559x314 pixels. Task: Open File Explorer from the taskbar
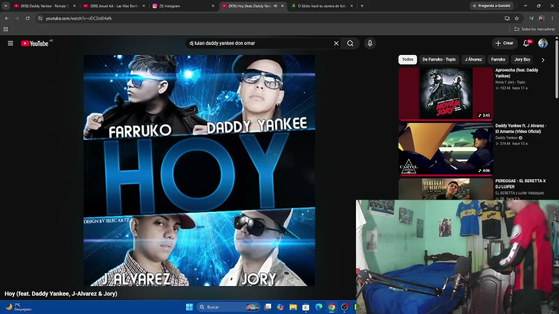pos(293,307)
